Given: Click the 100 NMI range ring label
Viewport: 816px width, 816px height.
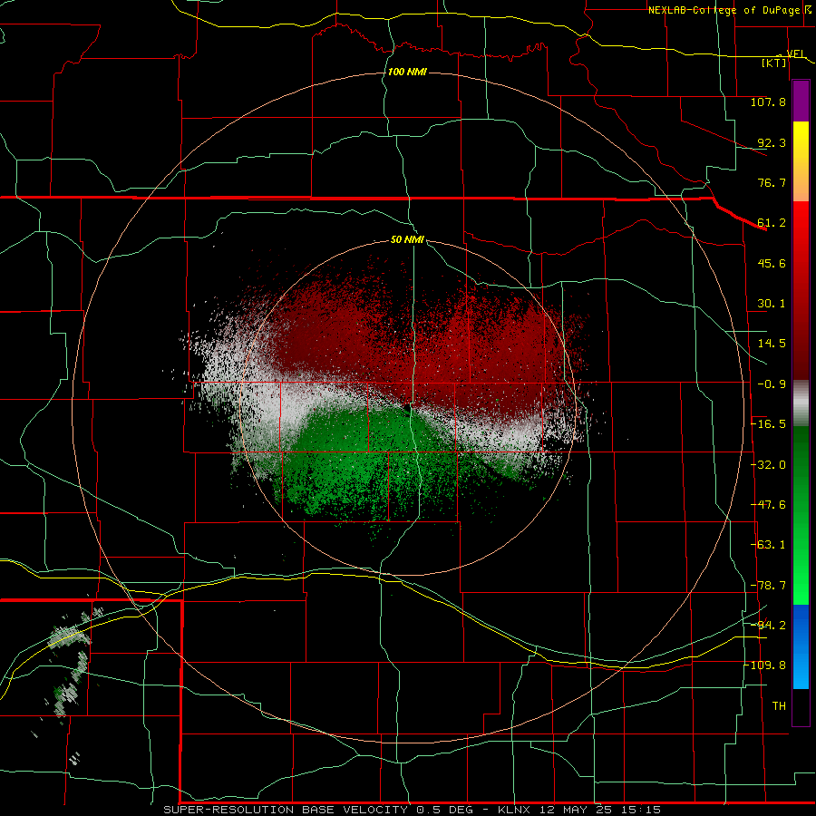Looking at the screenshot, I should pos(407,72).
